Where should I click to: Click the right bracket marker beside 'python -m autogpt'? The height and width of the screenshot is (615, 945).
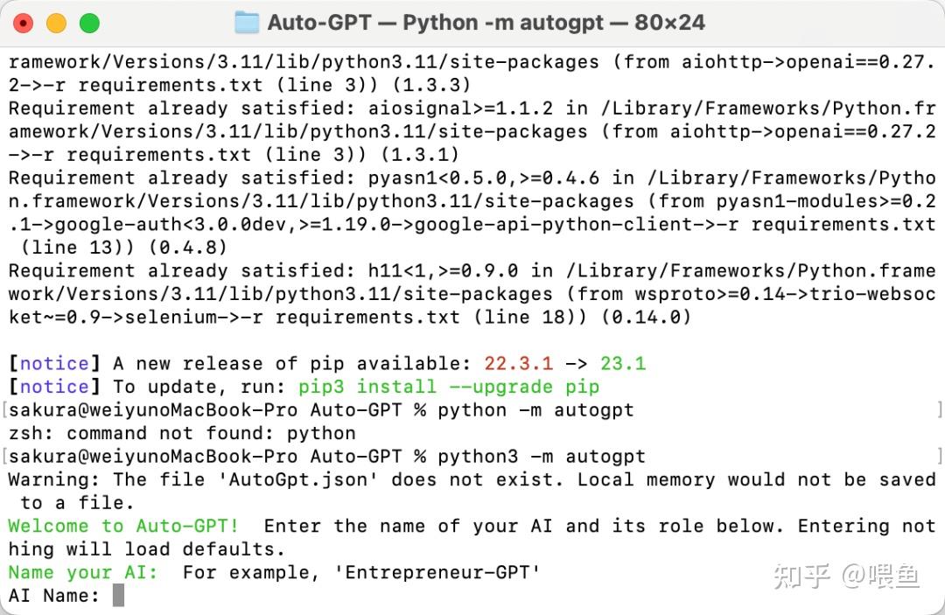(939, 410)
